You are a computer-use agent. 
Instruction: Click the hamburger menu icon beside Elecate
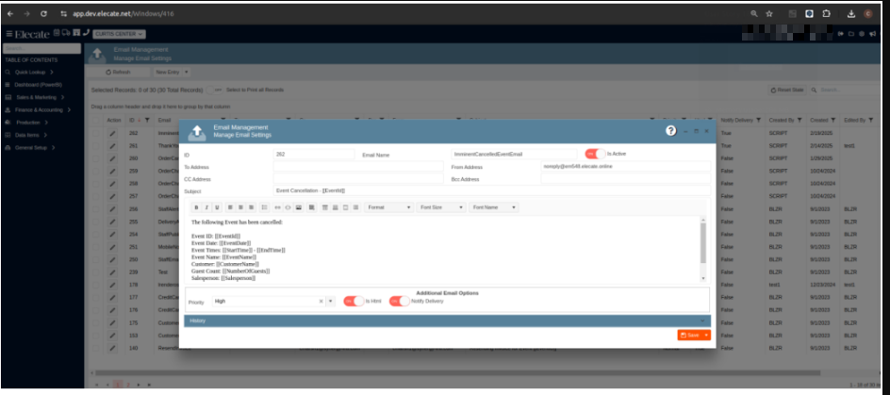click(x=8, y=34)
